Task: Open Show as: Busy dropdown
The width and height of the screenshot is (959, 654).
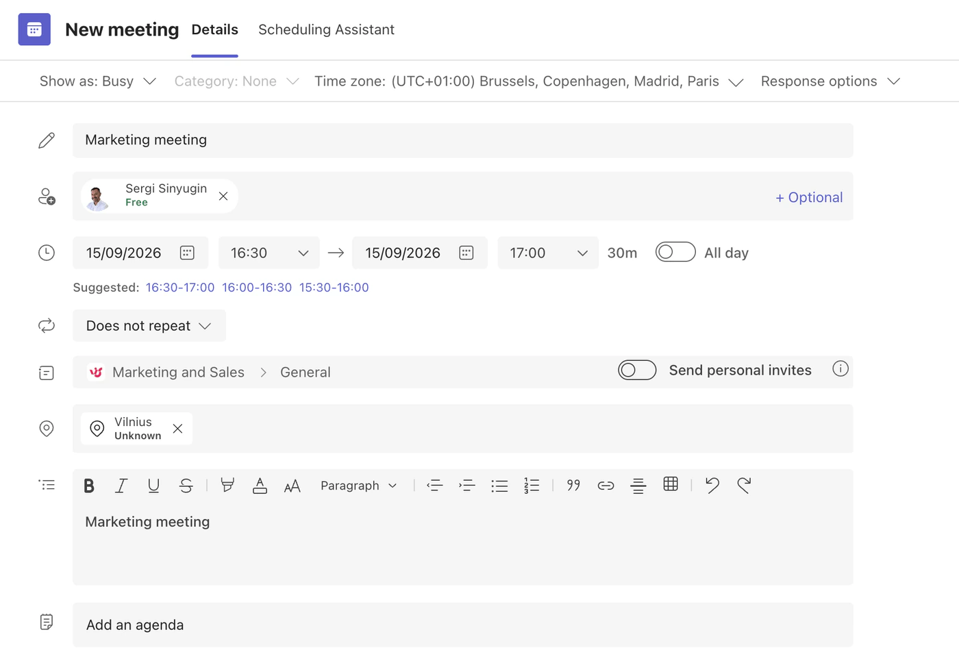Action: pyautogui.click(x=98, y=81)
